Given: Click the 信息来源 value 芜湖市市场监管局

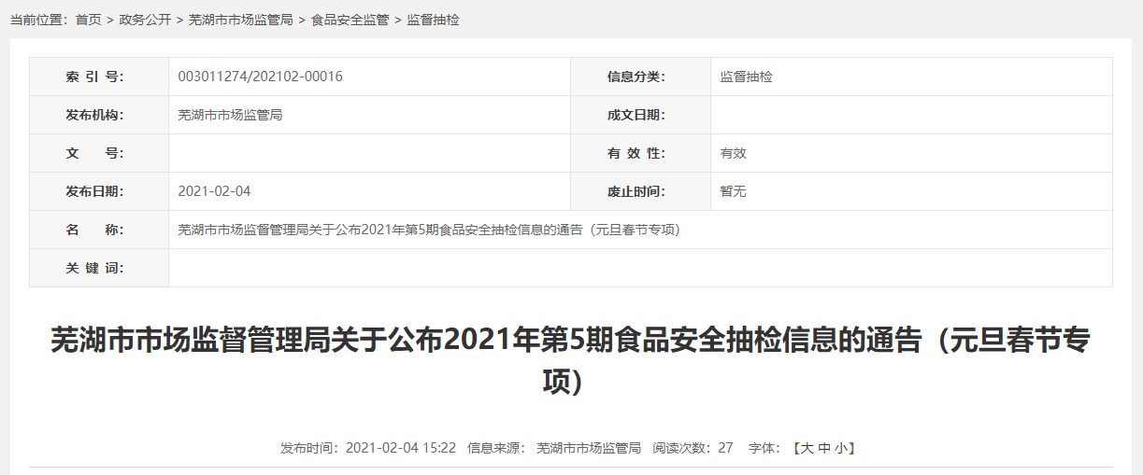Looking at the screenshot, I should [x=588, y=448].
